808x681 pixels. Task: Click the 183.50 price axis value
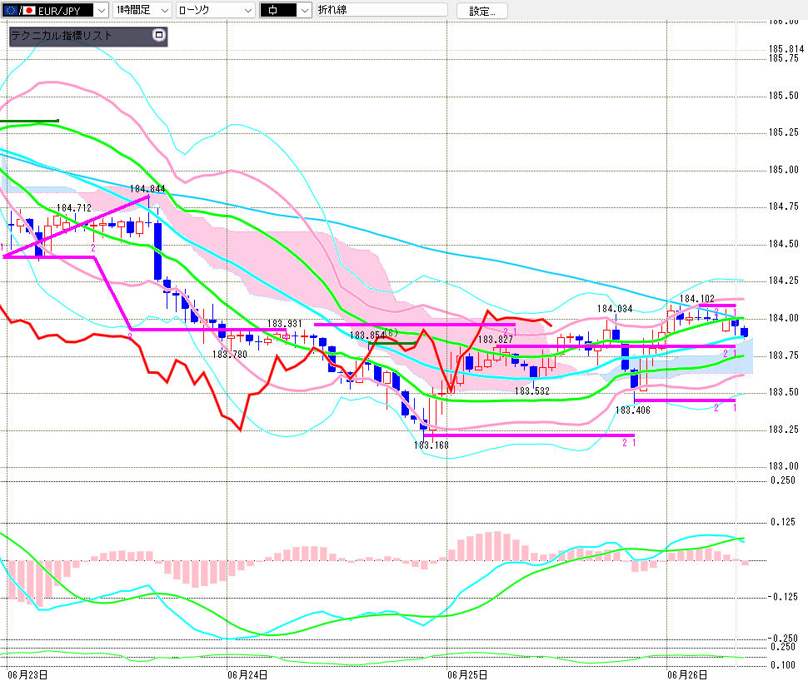(x=784, y=392)
